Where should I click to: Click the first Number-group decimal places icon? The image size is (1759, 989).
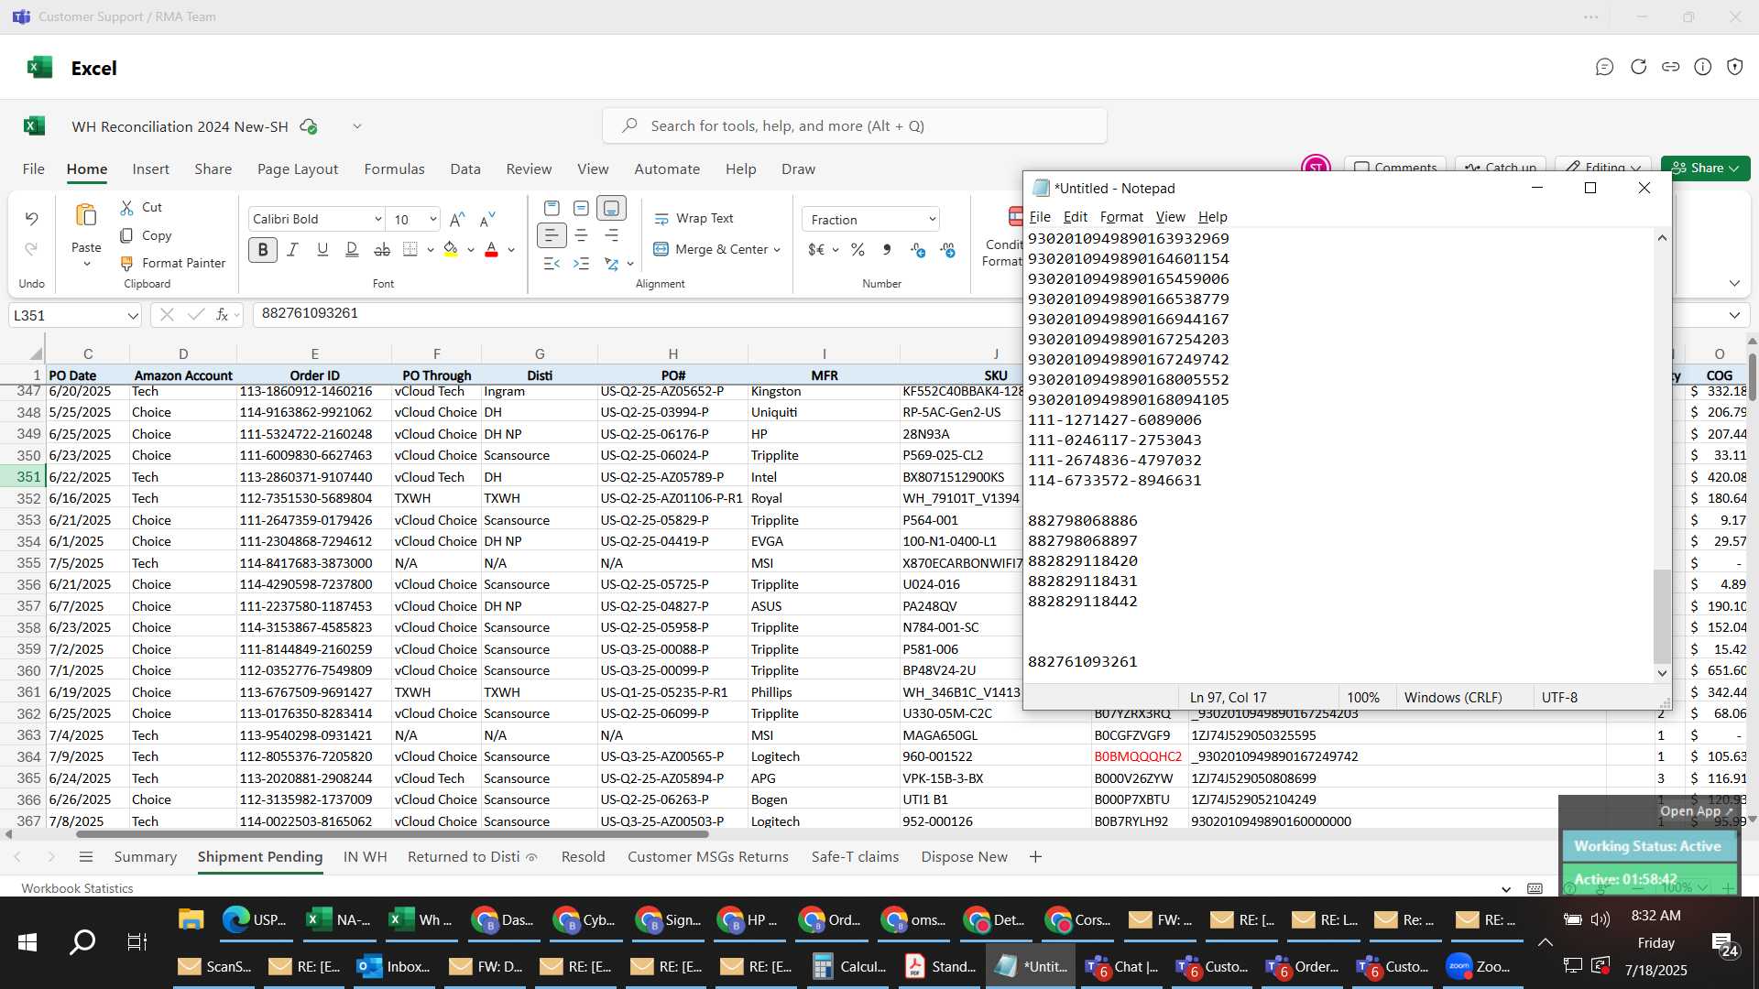(x=918, y=249)
